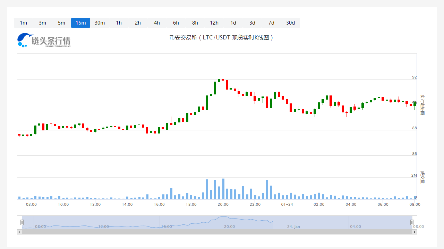Select the 7d interval tab

coord(271,23)
